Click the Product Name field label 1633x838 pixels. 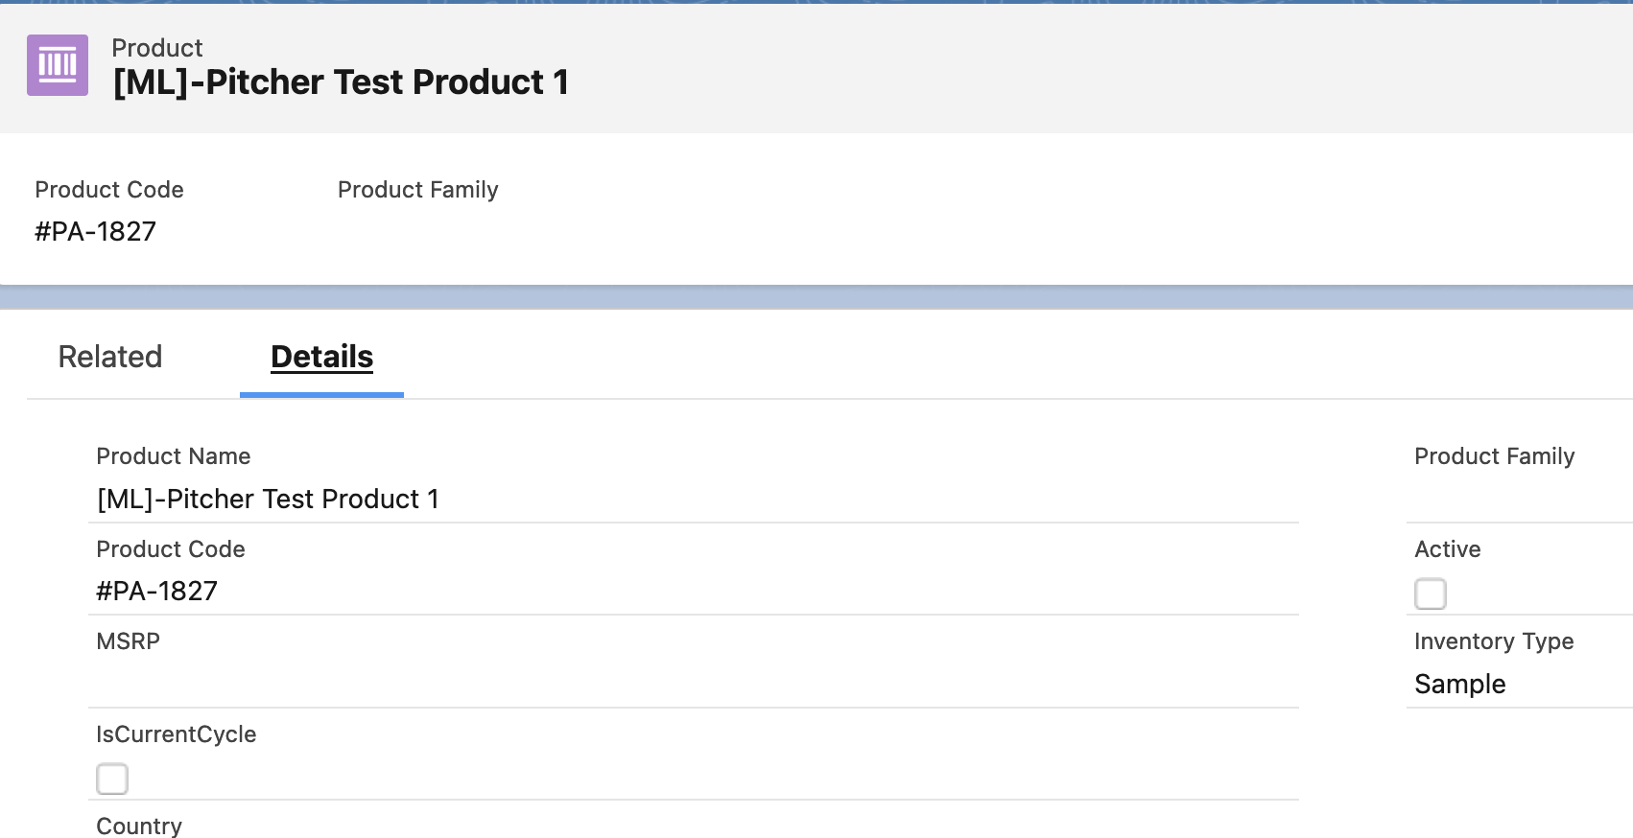tap(173, 456)
